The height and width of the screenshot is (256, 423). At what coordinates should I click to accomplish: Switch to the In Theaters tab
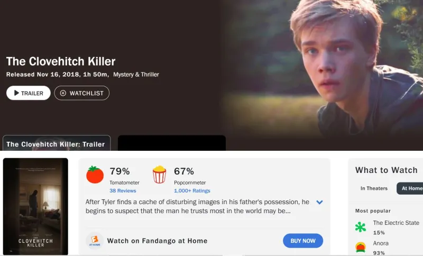pyautogui.click(x=374, y=188)
